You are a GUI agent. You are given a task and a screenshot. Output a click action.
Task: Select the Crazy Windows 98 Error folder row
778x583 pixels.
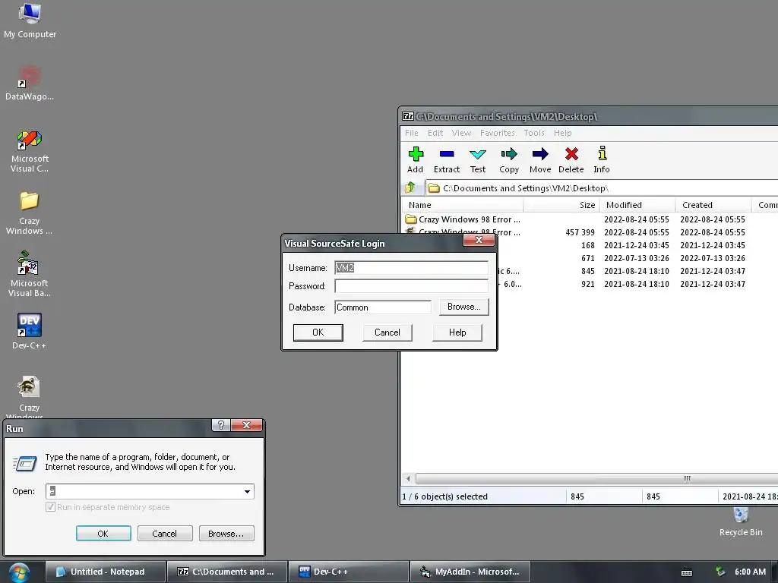point(590,219)
